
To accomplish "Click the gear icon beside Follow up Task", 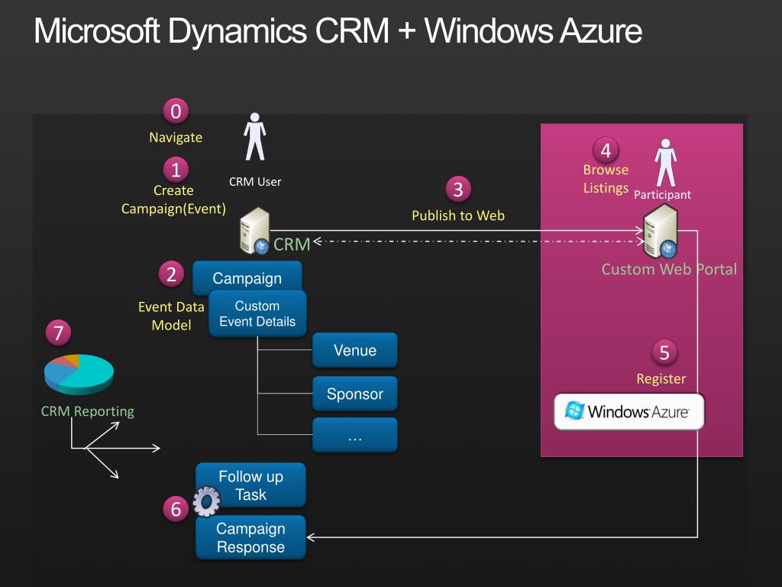I will click(x=206, y=501).
